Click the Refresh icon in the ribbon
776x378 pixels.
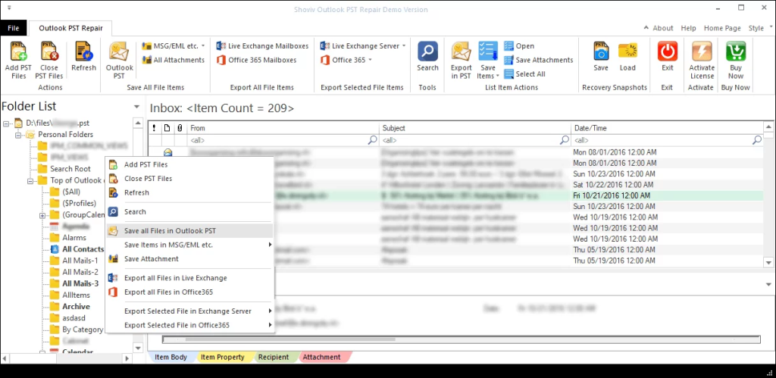[x=83, y=53]
